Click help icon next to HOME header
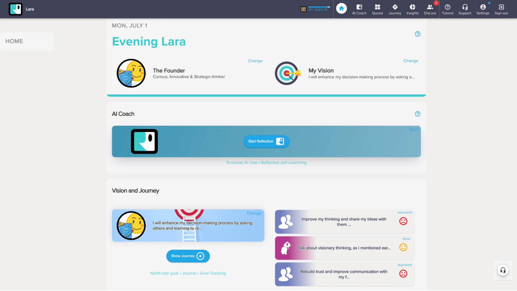 pyautogui.click(x=418, y=34)
